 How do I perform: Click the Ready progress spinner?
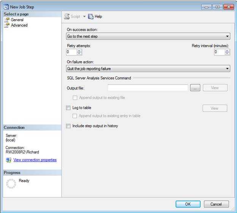coord(11,184)
